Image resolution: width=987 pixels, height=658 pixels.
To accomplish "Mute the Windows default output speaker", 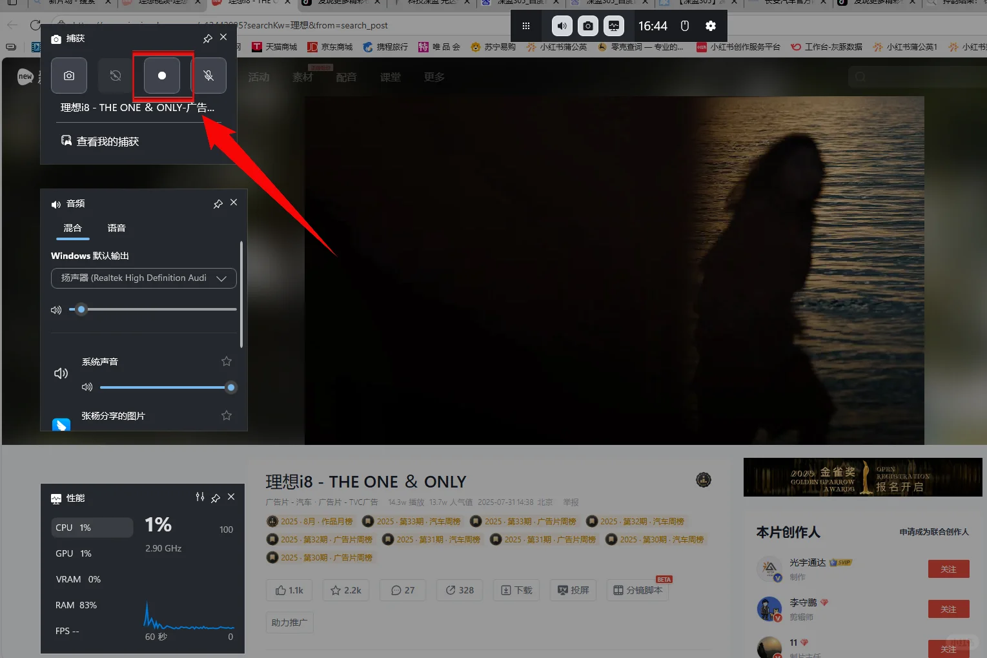I will (56, 310).
